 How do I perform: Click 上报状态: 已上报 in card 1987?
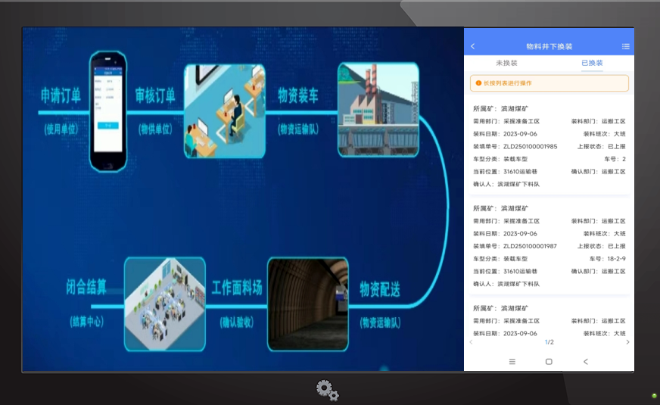(602, 246)
